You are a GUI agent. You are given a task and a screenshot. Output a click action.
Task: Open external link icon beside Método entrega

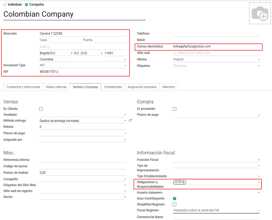click(130, 120)
